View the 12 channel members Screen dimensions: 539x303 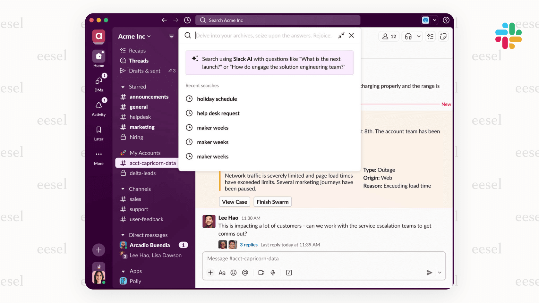click(x=389, y=37)
